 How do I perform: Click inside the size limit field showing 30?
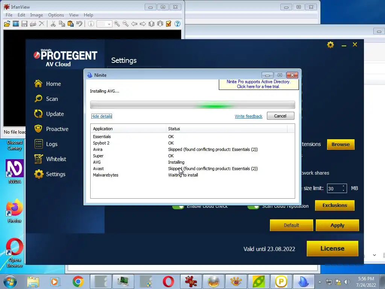[x=334, y=189]
